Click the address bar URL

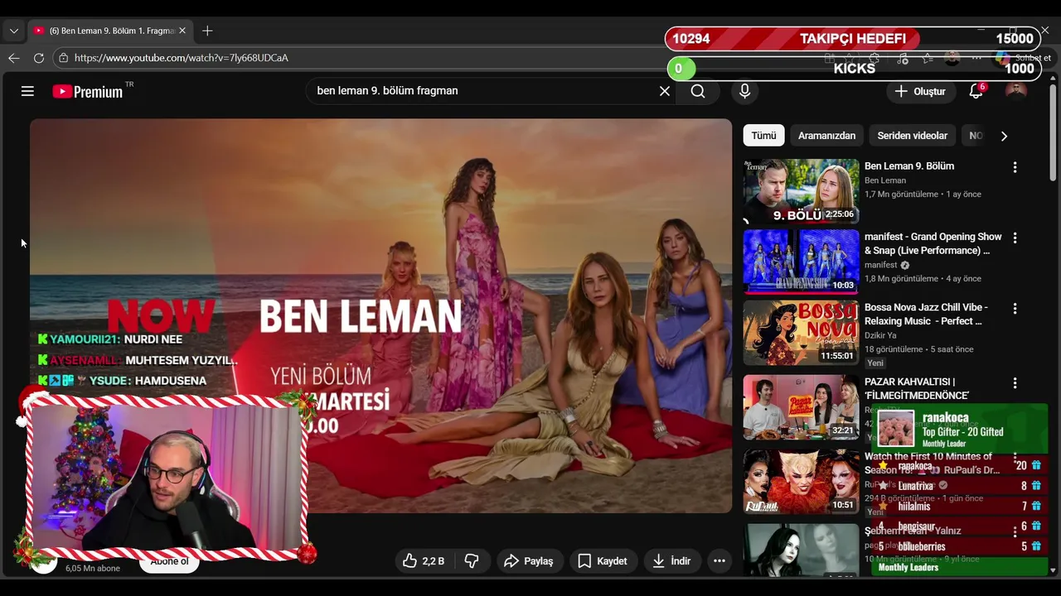[182, 58]
